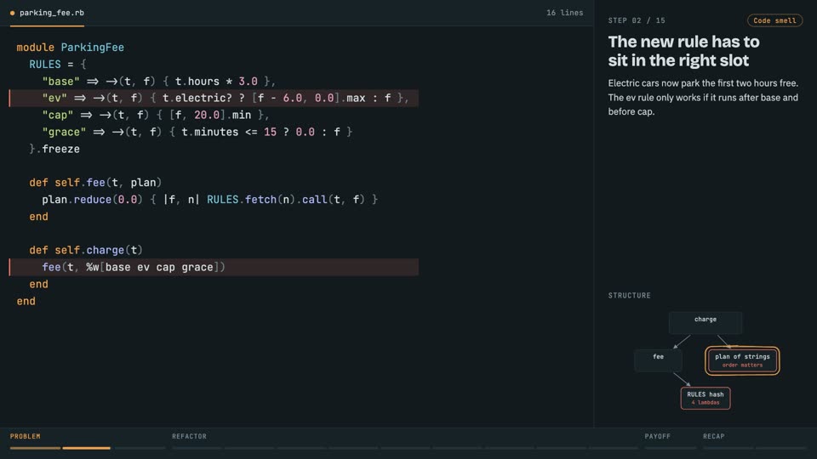The height and width of the screenshot is (459, 817).
Task: Click the 'def self.fee(t, plan)' line
Action: (95, 183)
